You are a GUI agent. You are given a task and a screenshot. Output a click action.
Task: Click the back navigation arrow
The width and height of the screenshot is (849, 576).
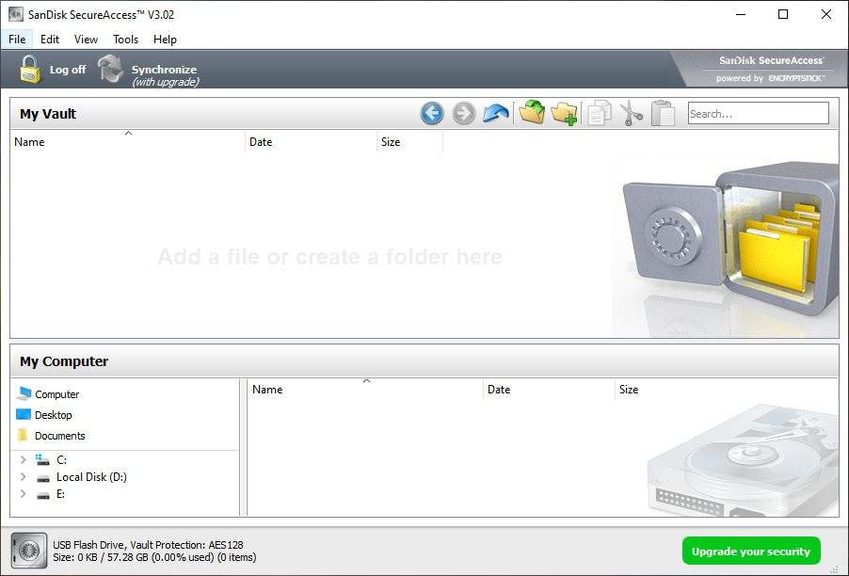431,113
